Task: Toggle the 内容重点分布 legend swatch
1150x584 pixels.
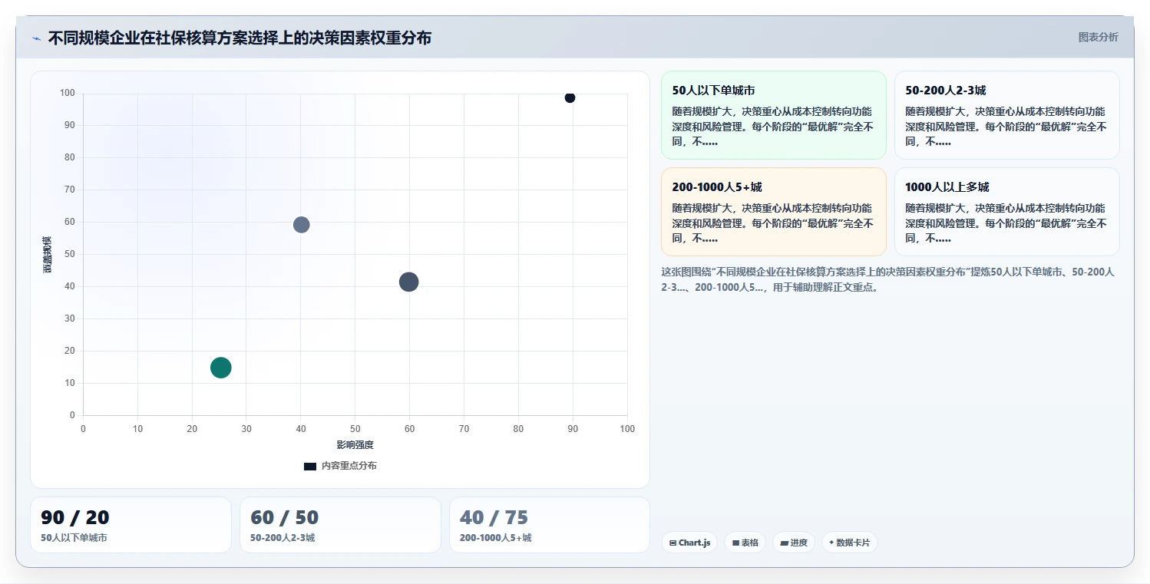Action: [x=310, y=467]
